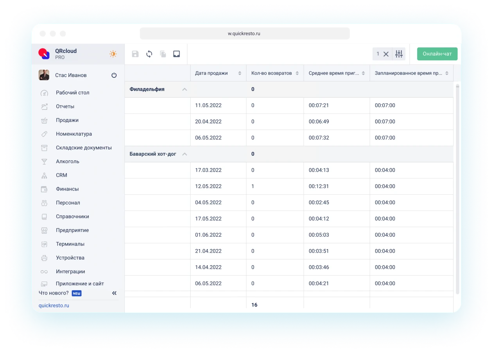Sort by Дата продажи column
493x352 pixels.
[240, 73]
